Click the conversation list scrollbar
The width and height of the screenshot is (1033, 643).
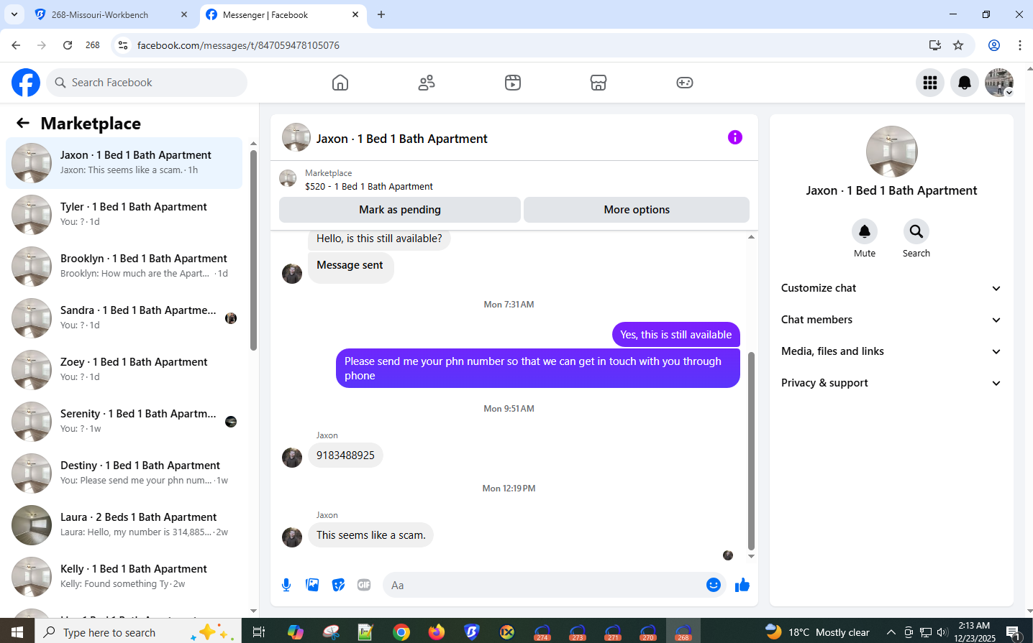[253, 250]
